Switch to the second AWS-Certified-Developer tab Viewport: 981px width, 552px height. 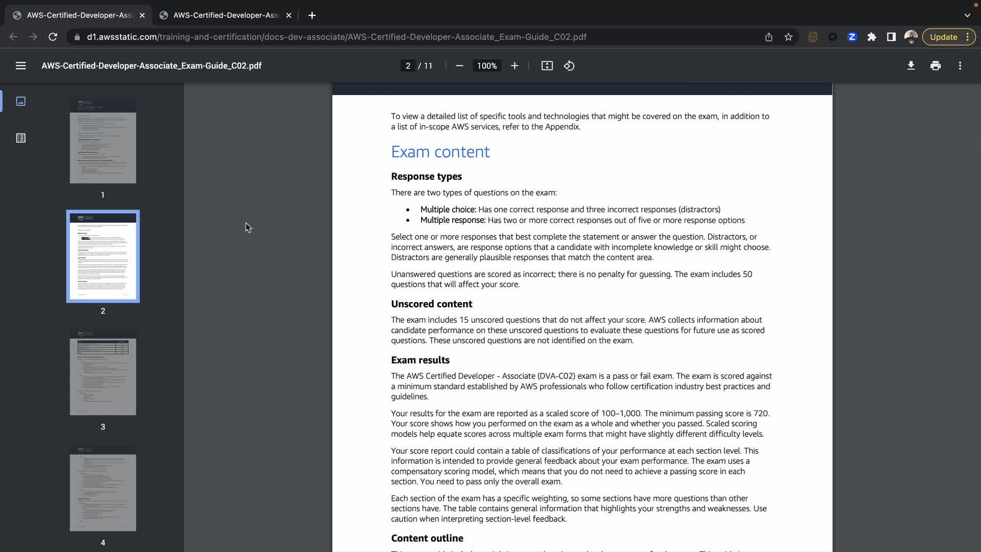225,15
